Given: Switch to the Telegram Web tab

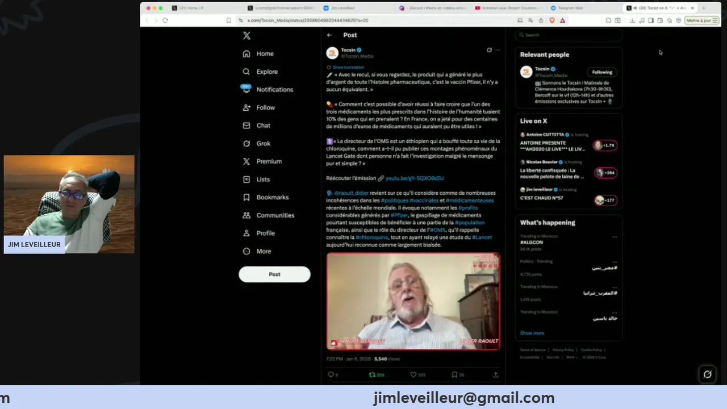Looking at the screenshot, I should pyautogui.click(x=583, y=8).
